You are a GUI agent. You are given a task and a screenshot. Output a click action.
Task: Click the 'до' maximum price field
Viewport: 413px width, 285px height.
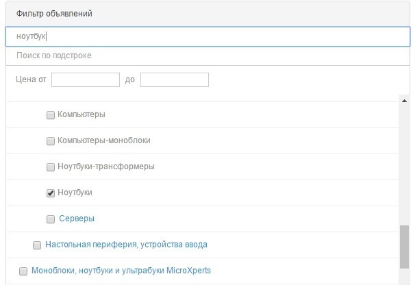point(175,79)
